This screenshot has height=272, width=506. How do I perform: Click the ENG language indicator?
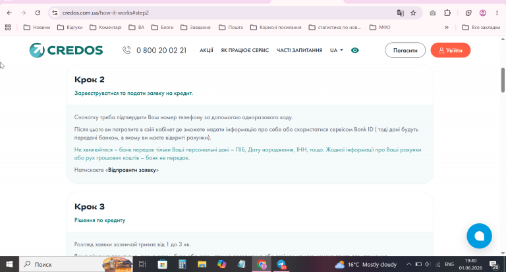[x=449, y=264]
